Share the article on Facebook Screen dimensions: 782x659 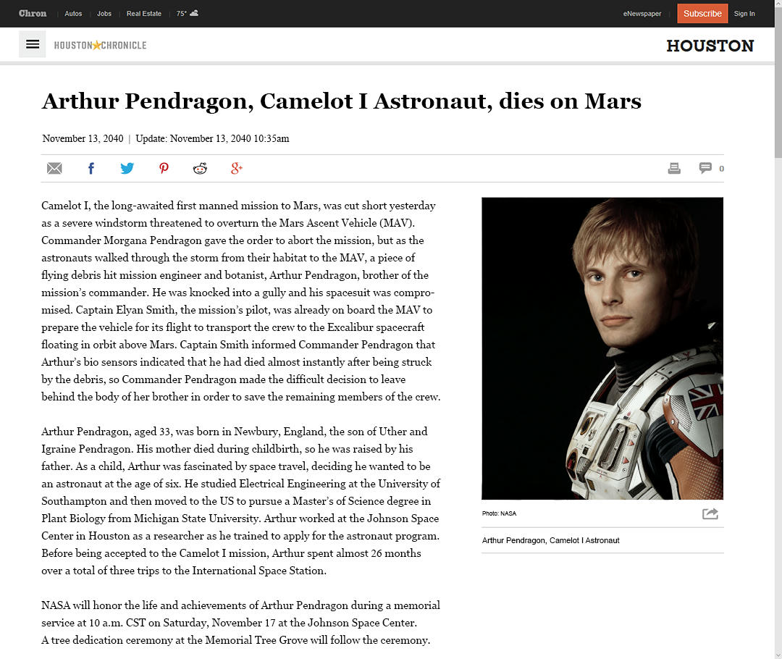[x=91, y=169]
